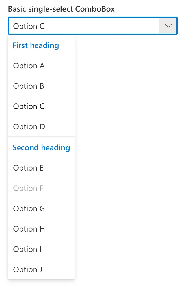186x288 pixels.
Task: Select Option G from the list
Action: pos(29,209)
